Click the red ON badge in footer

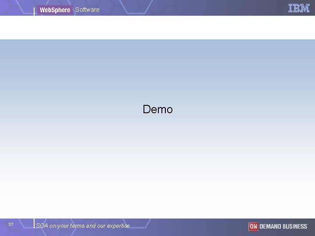253,226
